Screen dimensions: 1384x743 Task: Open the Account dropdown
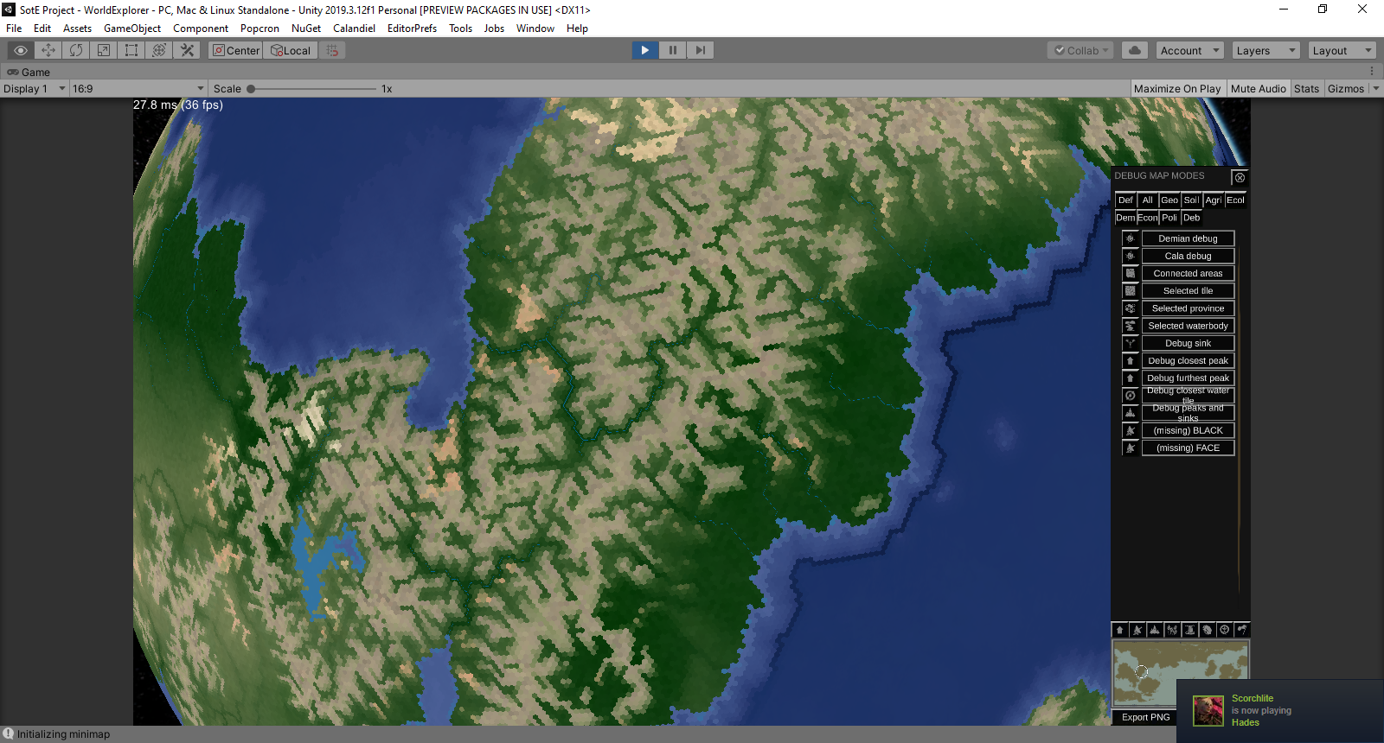(1190, 50)
